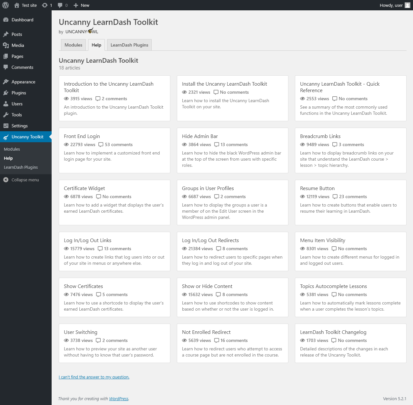This screenshot has height=405, width=413.
Task: Open the Breadcrumb Links article
Action: point(351,150)
